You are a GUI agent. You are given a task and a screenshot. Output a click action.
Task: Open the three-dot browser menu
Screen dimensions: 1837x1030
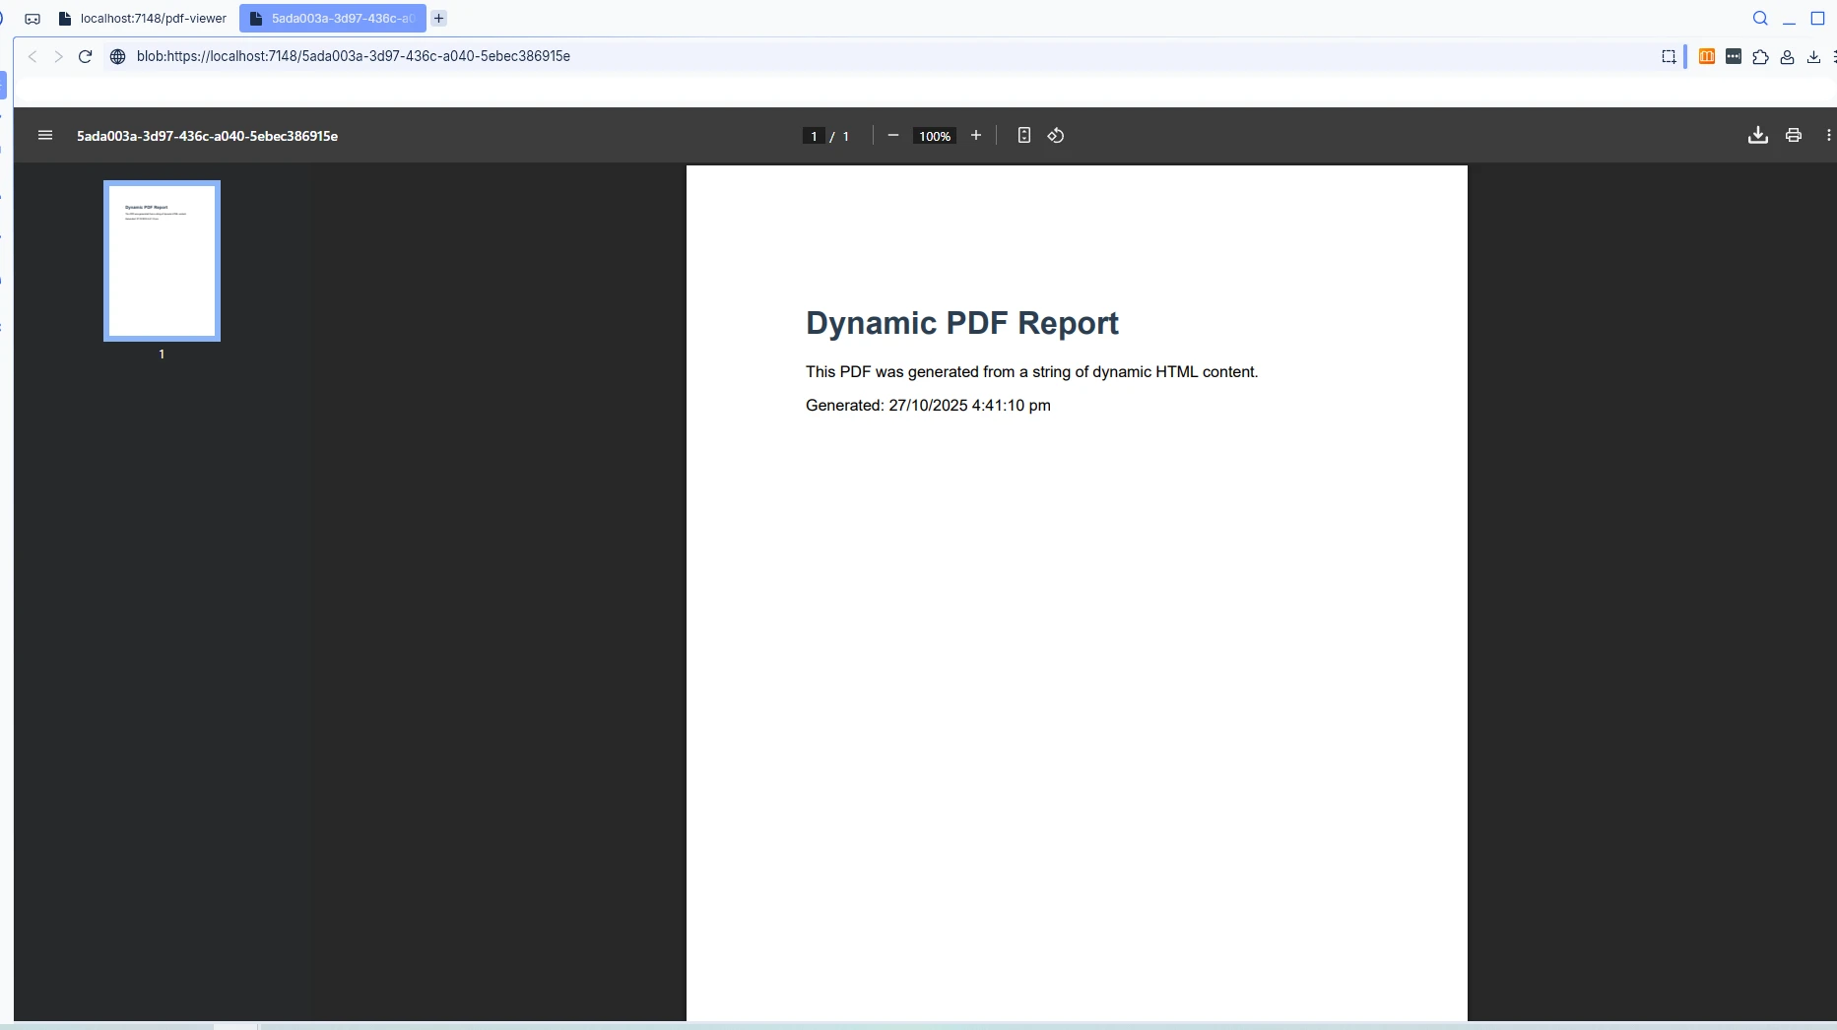pos(1834,56)
